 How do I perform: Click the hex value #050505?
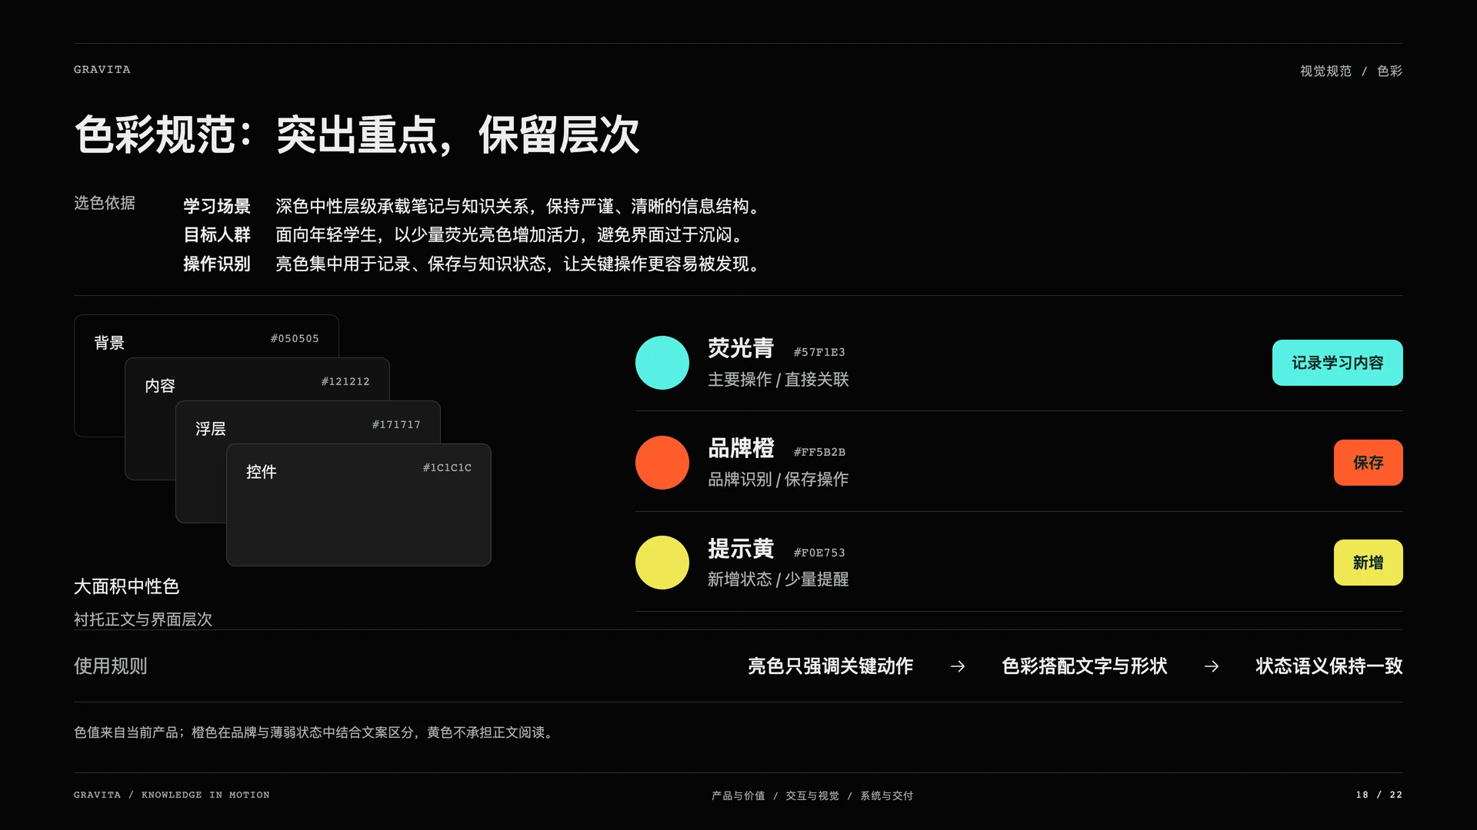coord(295,339)
